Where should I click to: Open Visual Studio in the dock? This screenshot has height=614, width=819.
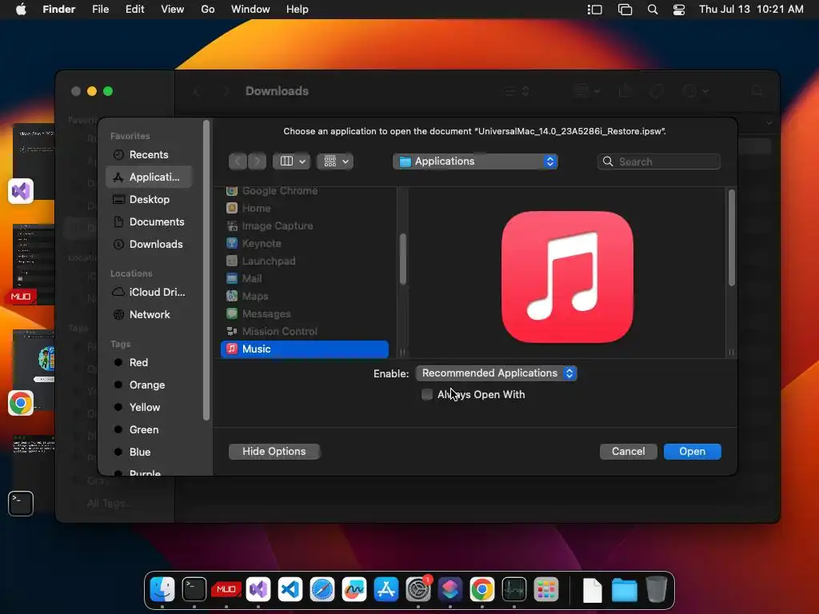pyautogui.click(x=258, y=589)
